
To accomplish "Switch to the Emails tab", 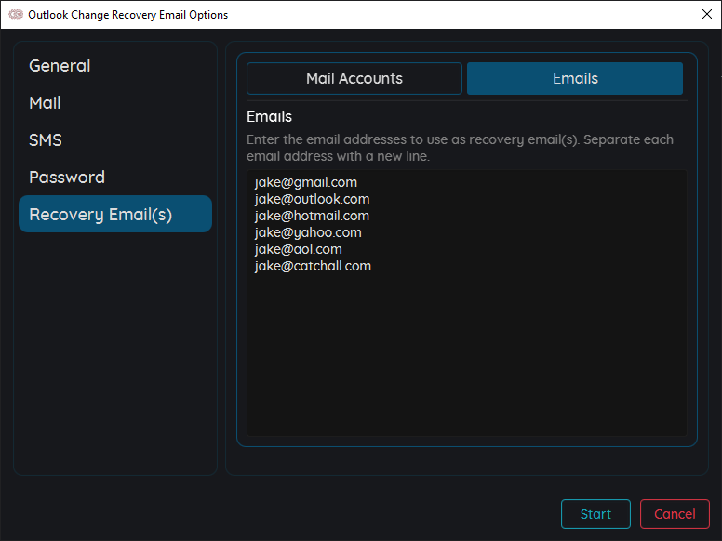I will point(575,79).
